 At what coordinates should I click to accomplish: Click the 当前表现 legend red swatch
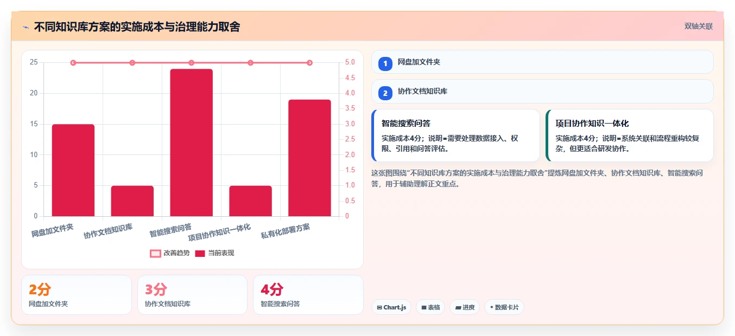200,253
